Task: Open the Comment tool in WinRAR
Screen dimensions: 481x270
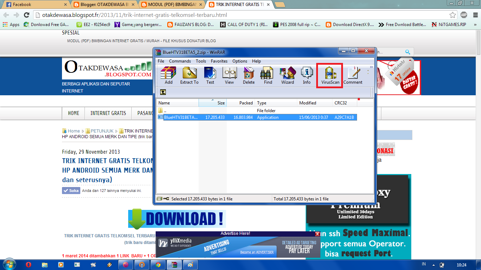Action: (x=353, y=75)
